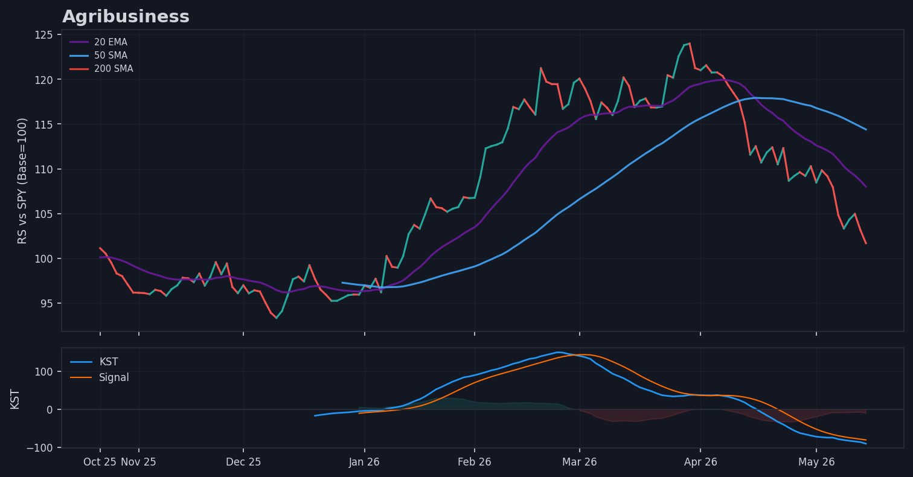Click the 100 tick on the RS axis
This screenshot has height=477, width=913.
(x=45, y=258)
